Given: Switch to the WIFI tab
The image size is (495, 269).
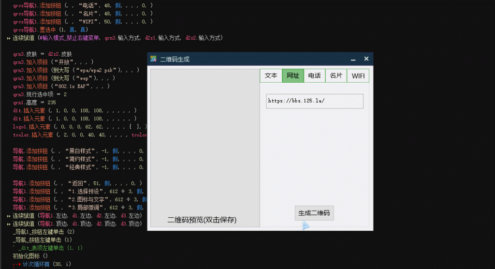Looking at the screenshot, I should click(x=358, y=75).
